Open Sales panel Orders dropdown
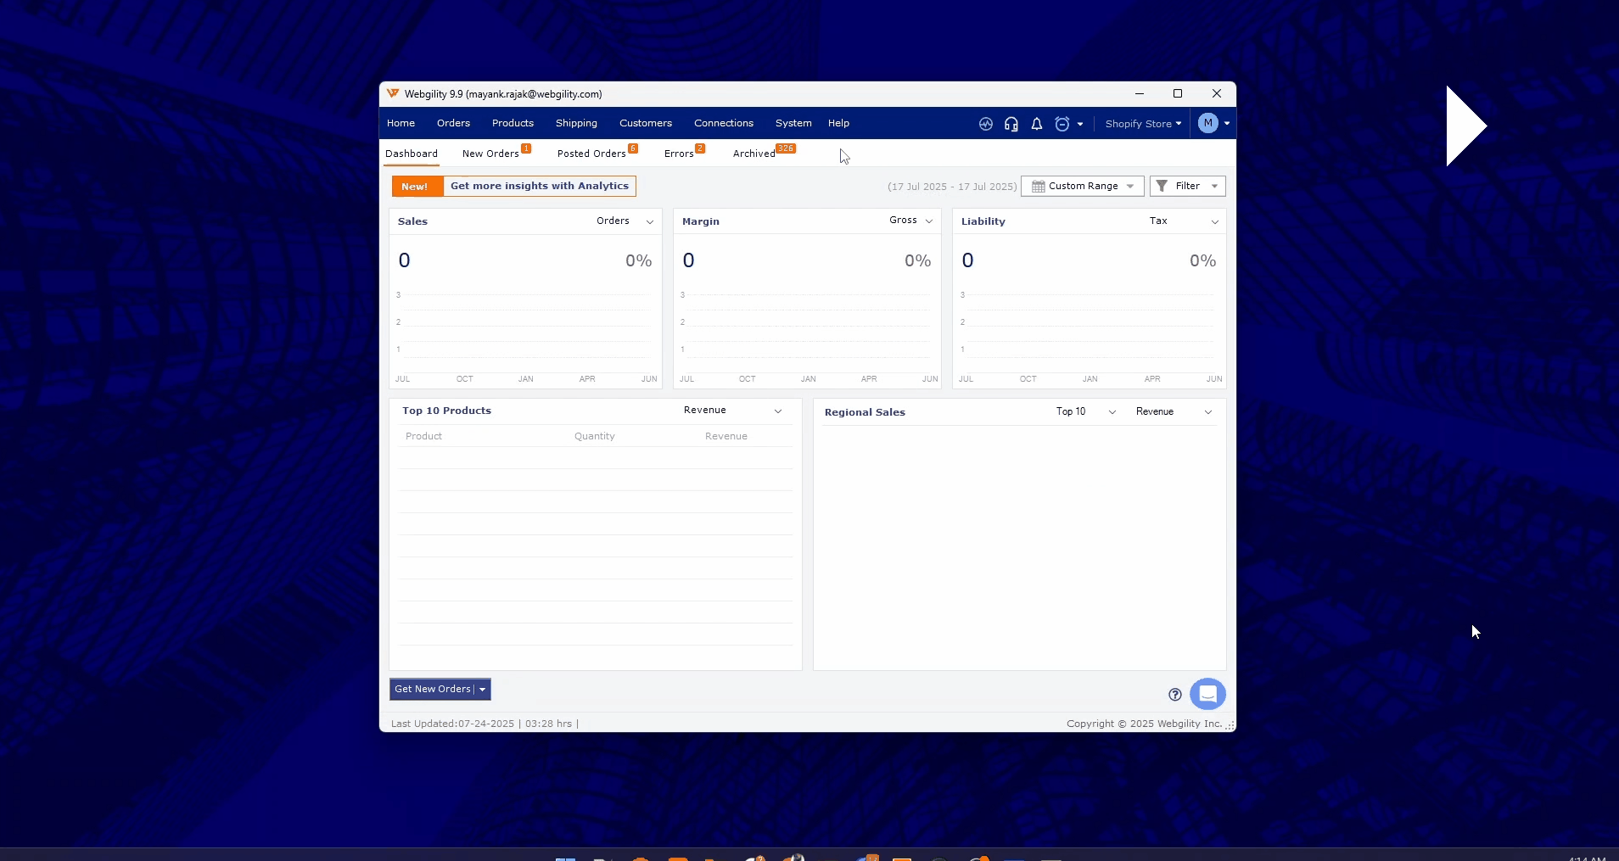Viewport: 1619px width, 861px height. tap(625, 221)
